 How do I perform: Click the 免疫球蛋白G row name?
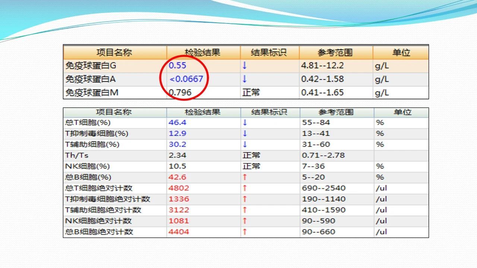coord(91,66)
